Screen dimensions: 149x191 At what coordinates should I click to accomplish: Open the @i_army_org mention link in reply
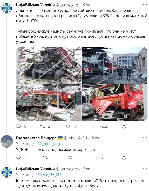[x=49, y=144]
